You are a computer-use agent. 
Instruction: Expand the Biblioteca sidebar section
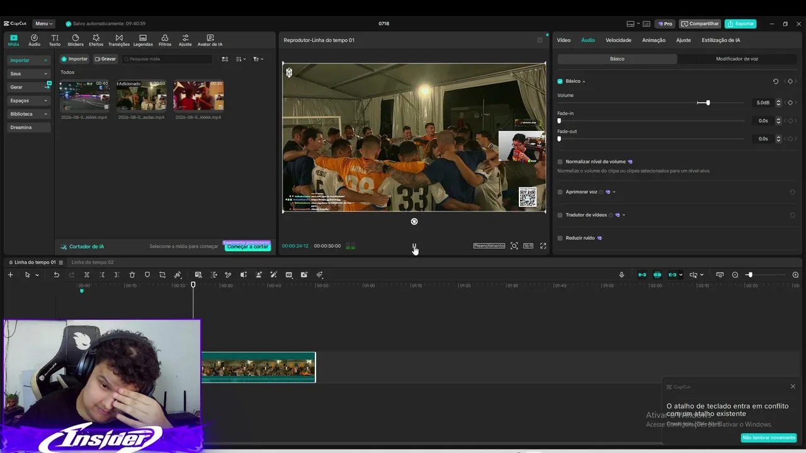pyautogui.click(x=29, y=114)
